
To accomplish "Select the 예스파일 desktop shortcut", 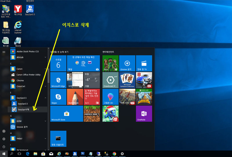I will click(18, 10).
